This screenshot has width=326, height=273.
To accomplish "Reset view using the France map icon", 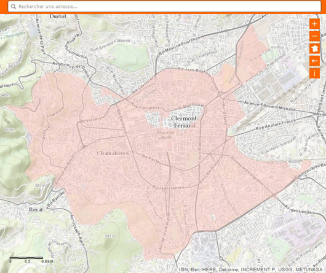I will [314, 48].
